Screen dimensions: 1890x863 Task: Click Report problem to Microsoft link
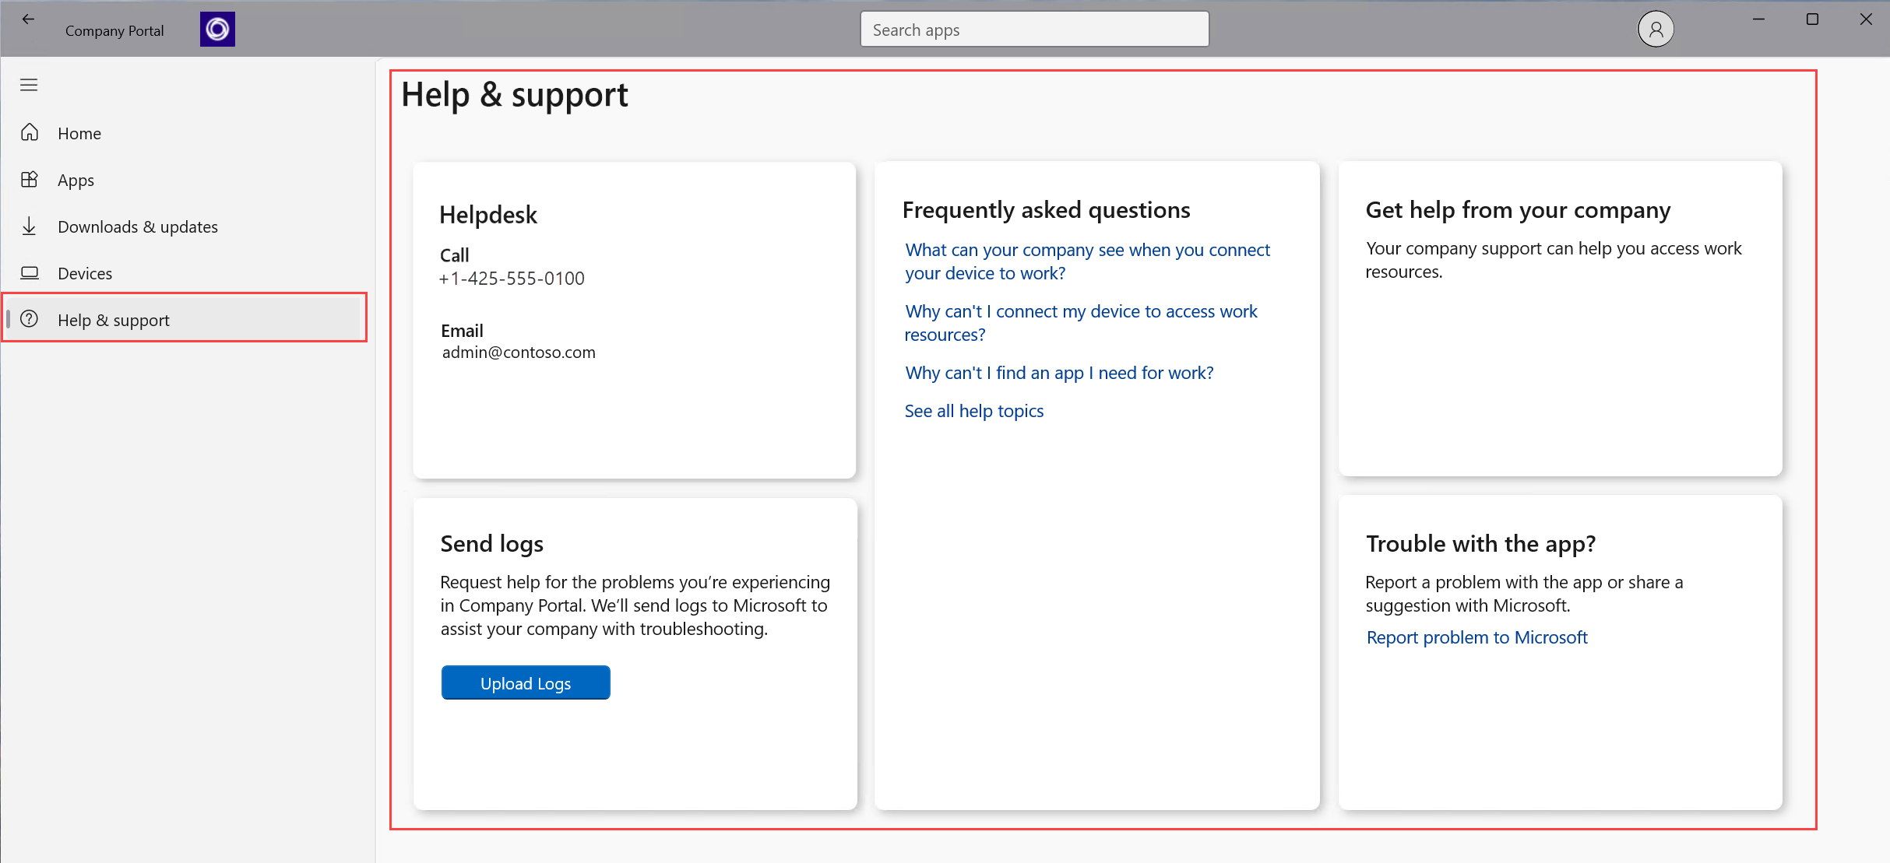(x=1476, y=637)
